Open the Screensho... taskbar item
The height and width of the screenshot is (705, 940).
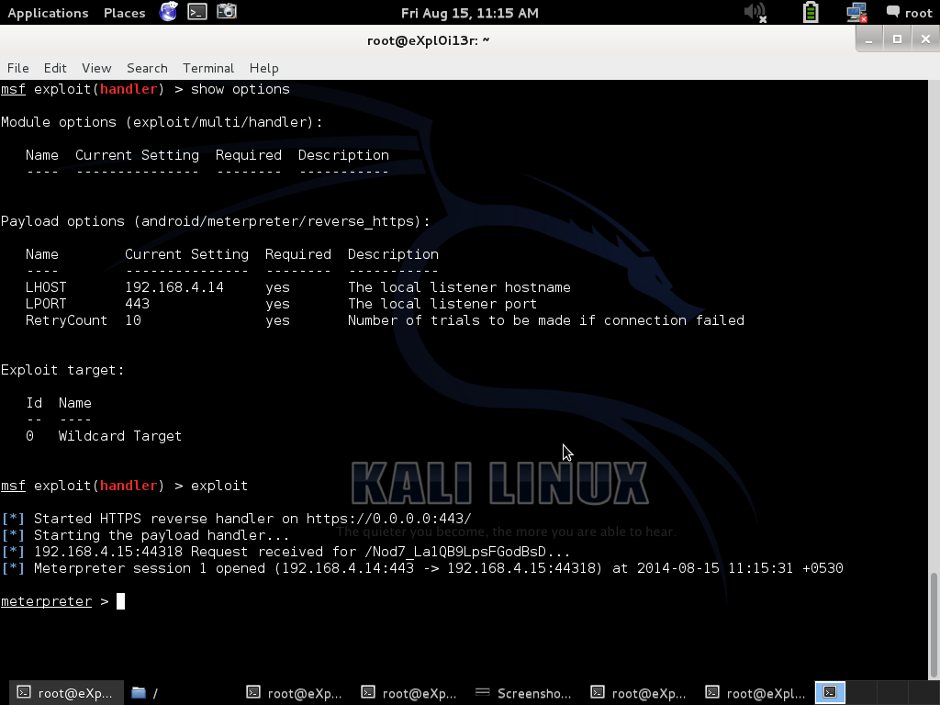pyautogui.click(x=524, y=693)
